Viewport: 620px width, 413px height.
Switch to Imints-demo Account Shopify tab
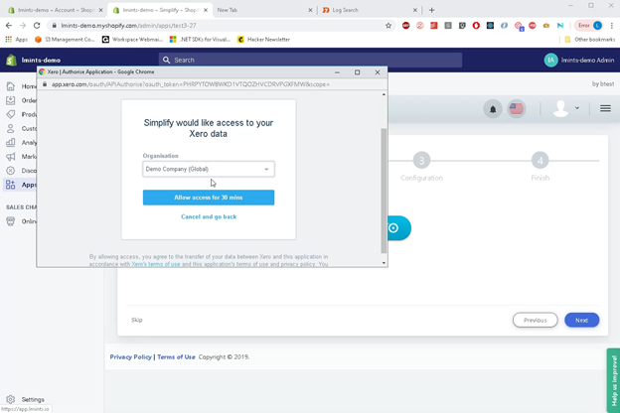[56, 10]
